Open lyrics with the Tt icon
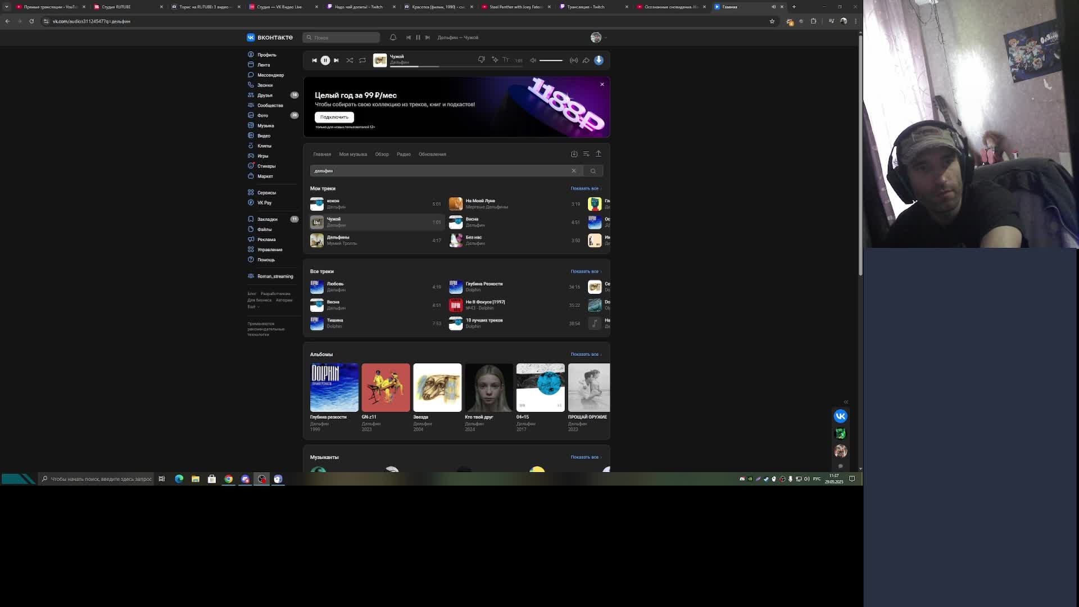Viewport: 1079px width, 607px height. 506,60
